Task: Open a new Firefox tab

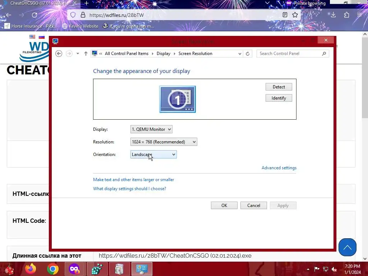Action: 86,3
